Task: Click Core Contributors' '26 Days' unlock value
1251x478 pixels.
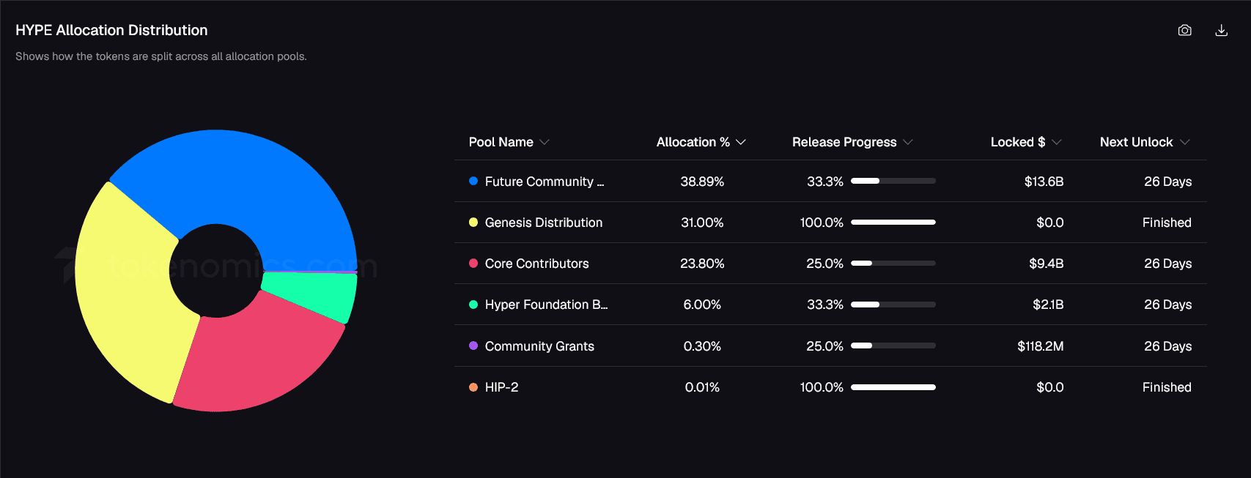Action: click(1168, 264)
